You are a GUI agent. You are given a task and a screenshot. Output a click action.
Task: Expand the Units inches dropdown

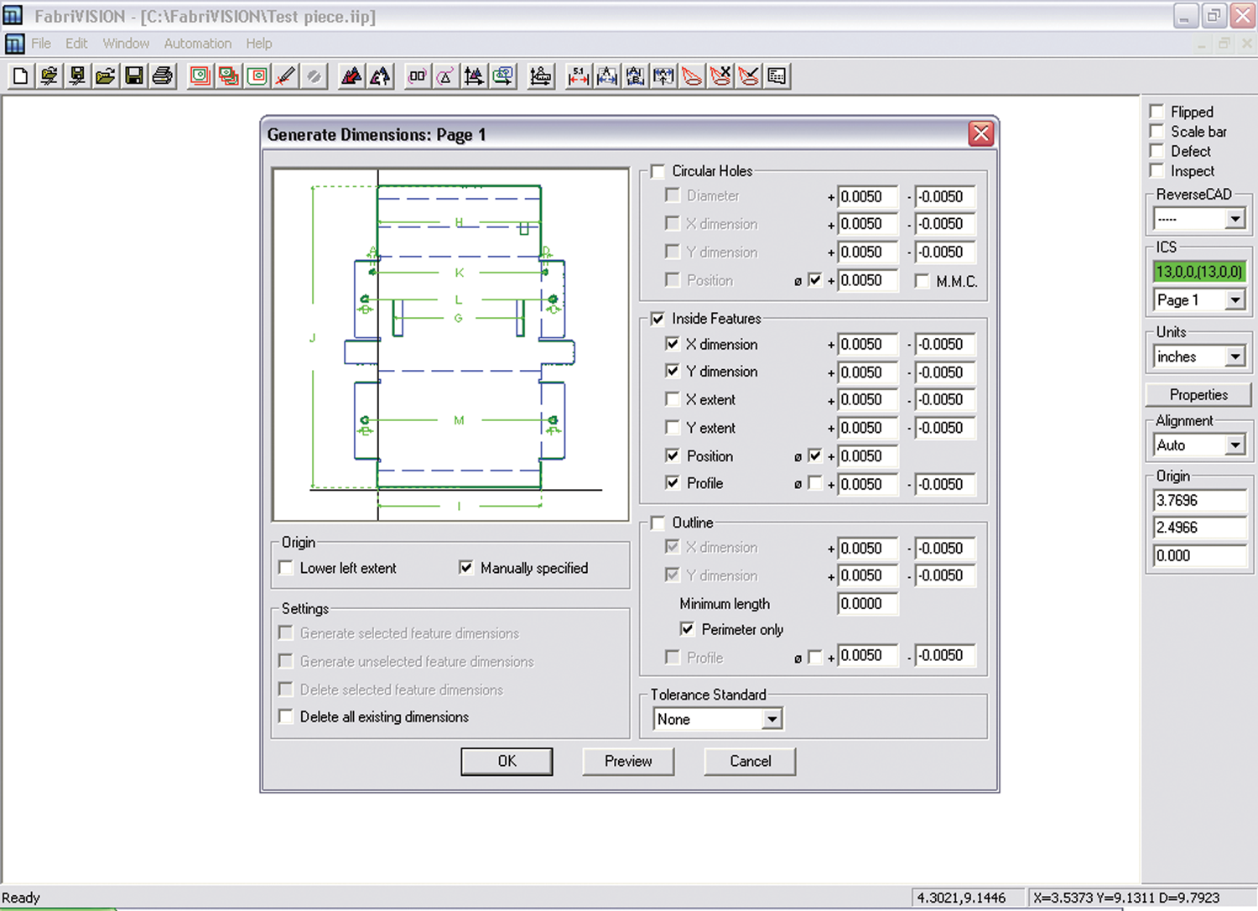click(1235, 357)
